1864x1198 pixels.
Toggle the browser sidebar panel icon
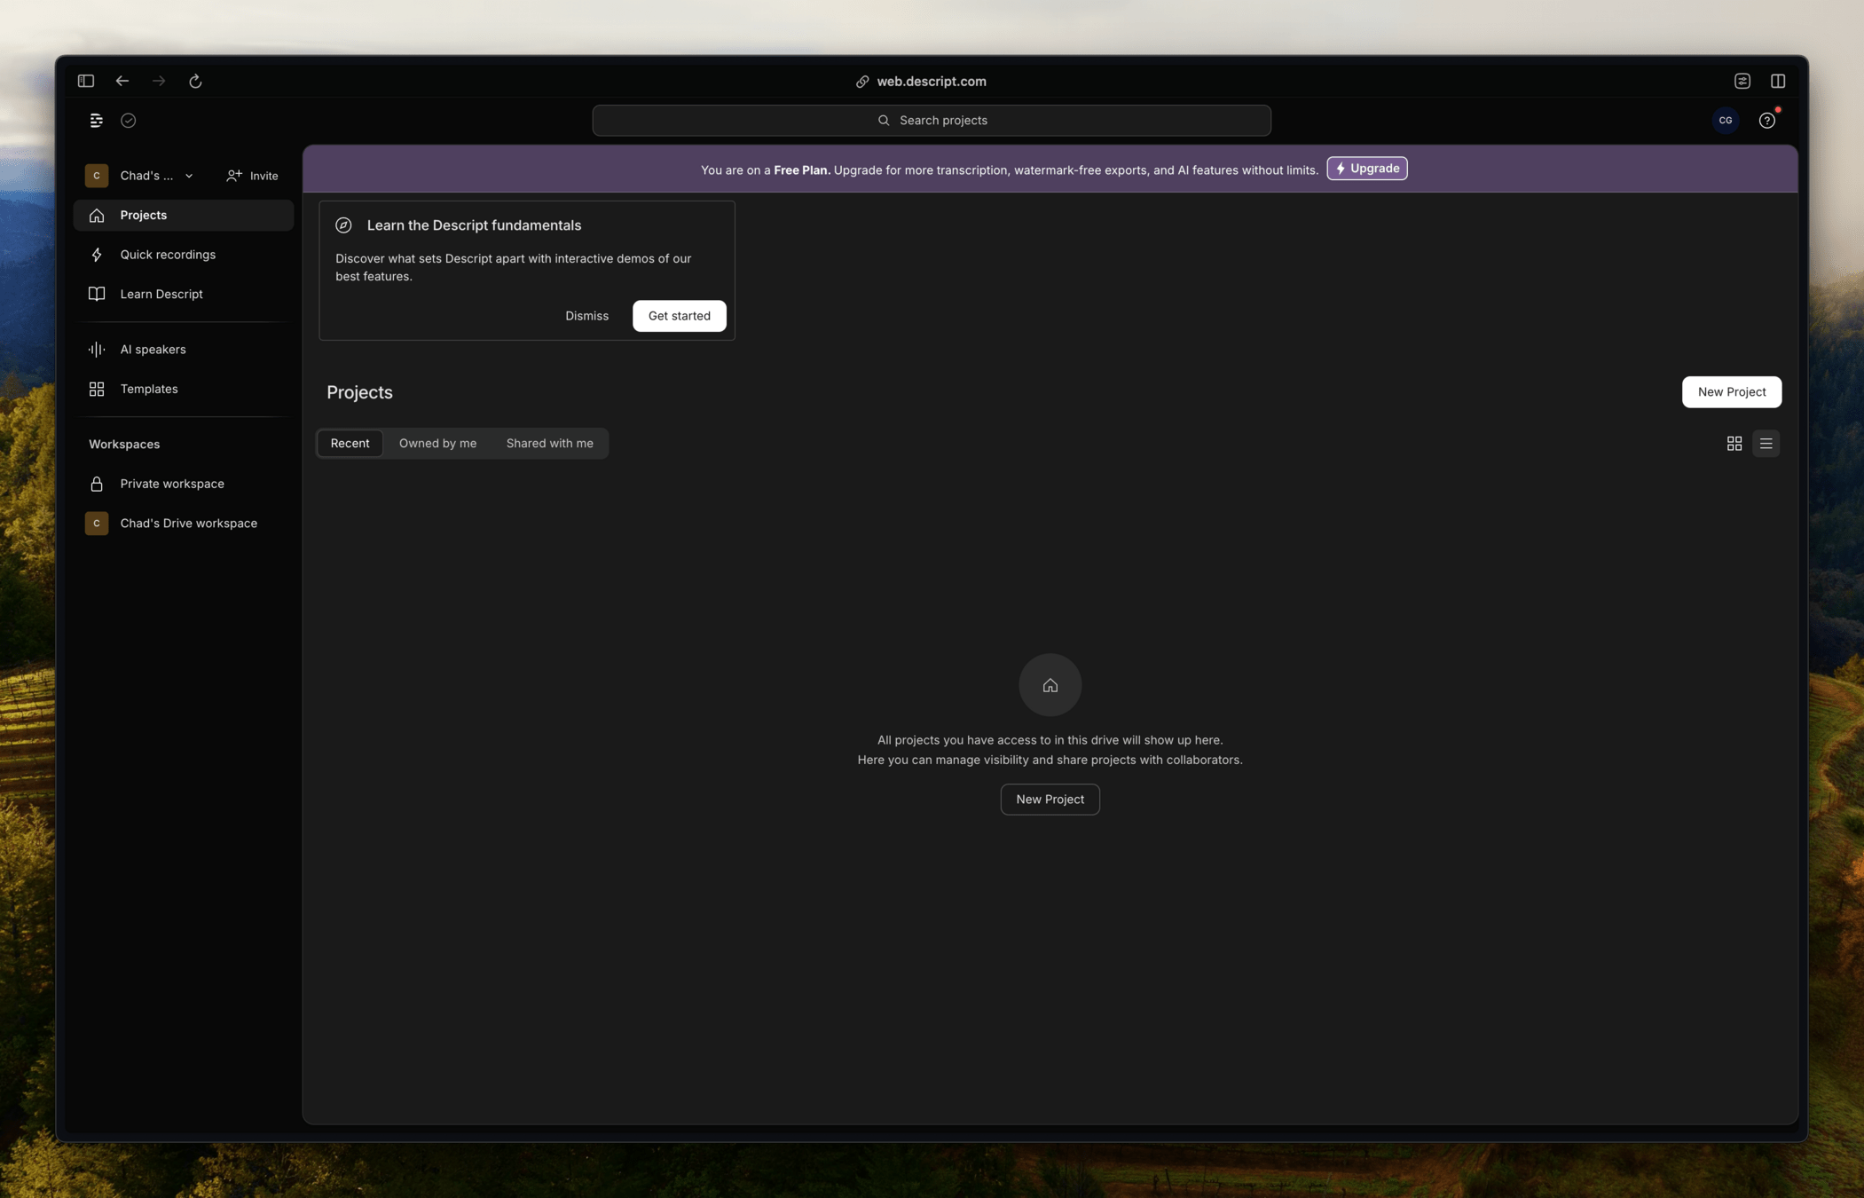point(86,81)
